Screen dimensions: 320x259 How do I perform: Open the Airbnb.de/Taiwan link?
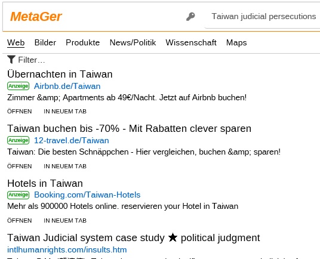67,86
